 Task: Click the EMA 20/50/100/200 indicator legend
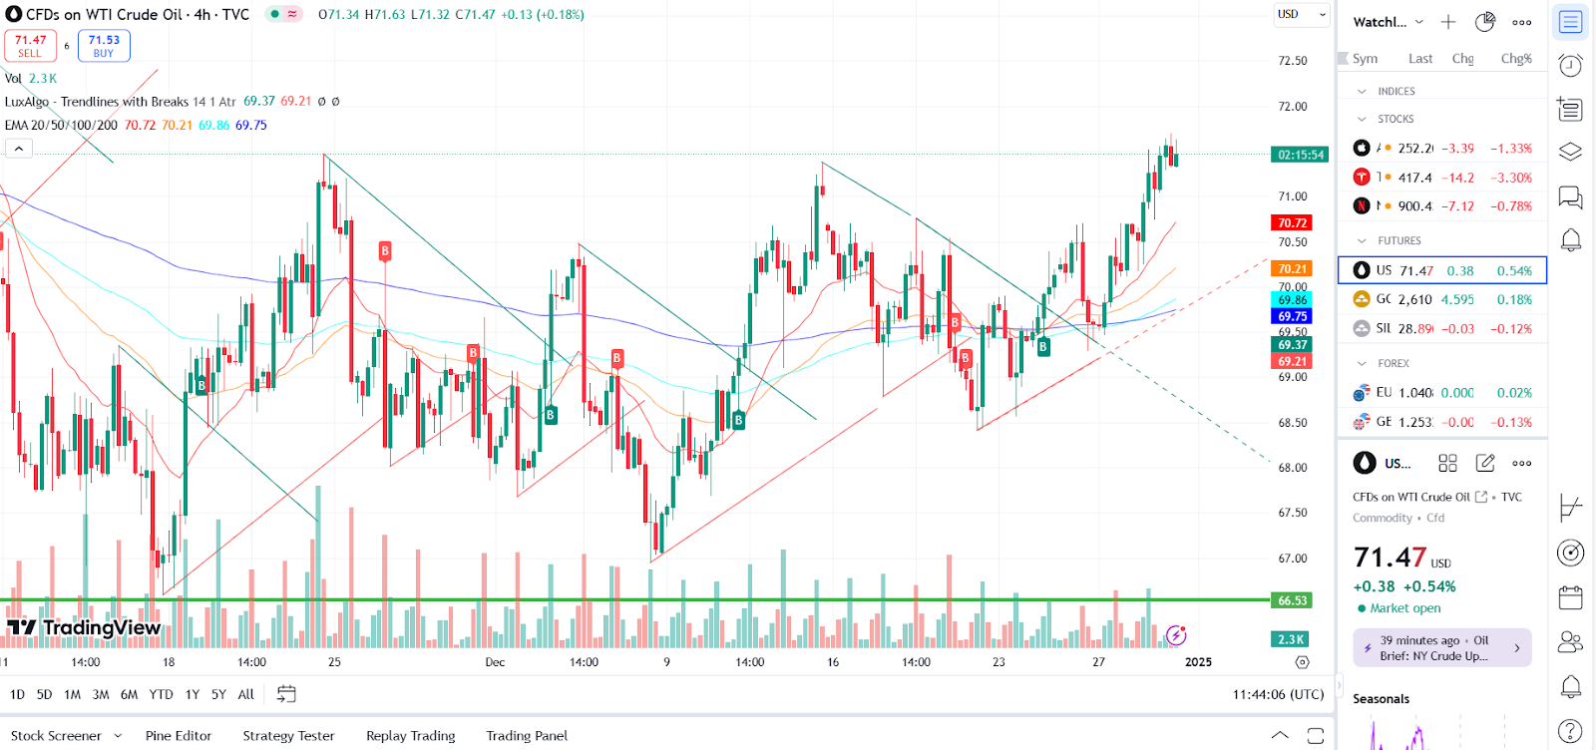pyautogui.click(x=61, y=125)
